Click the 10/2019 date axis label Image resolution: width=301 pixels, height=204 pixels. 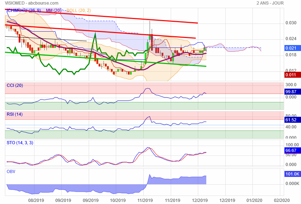click(x=118, y=200)
